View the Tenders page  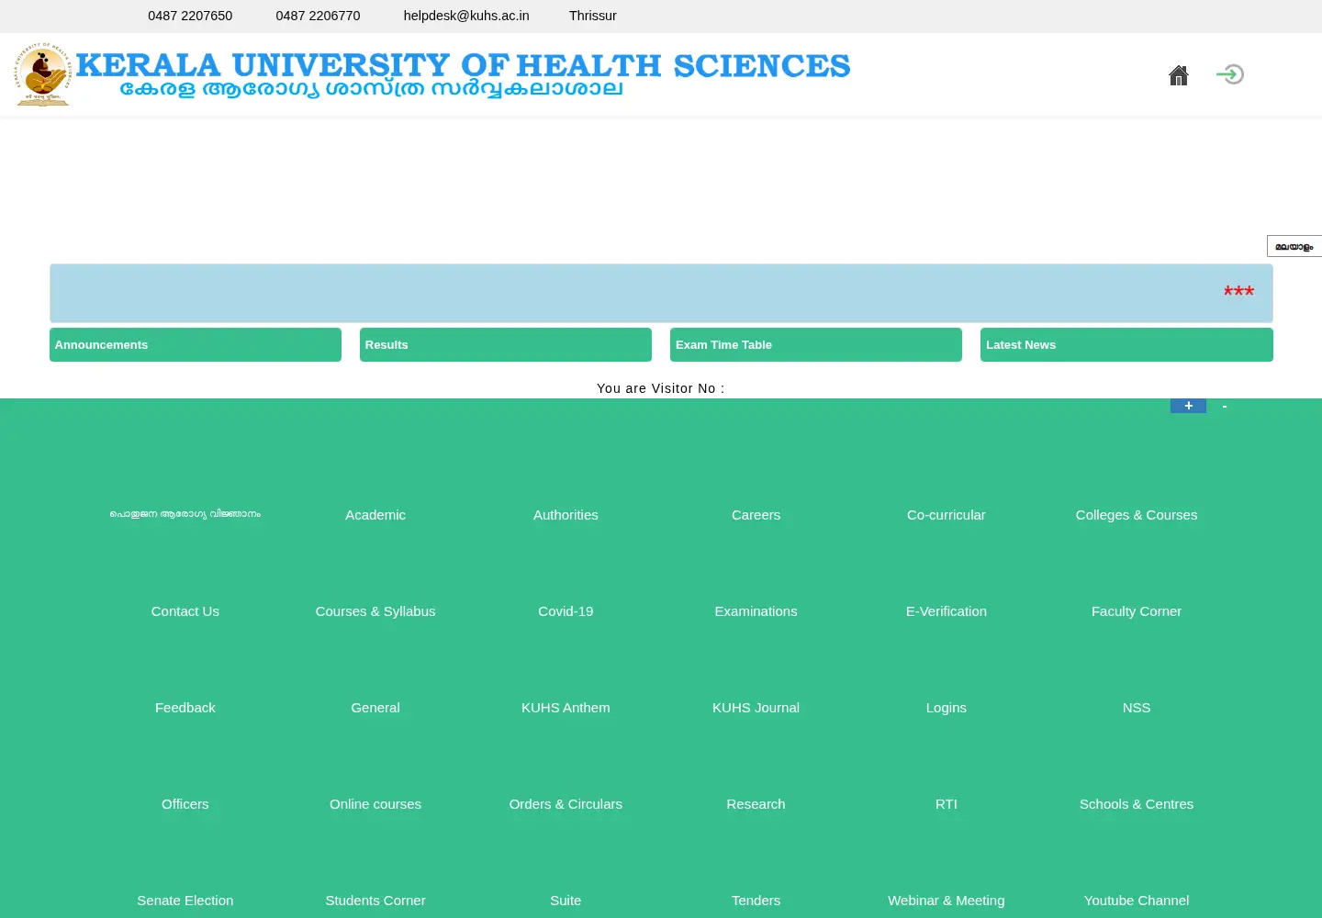(756, 901)
